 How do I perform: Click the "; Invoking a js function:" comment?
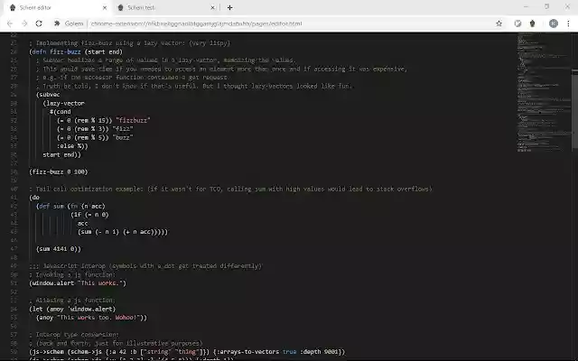click(x=72, y=274)
